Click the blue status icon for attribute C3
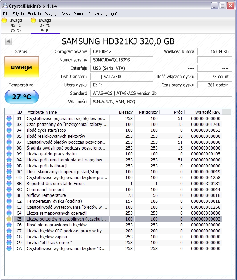 coord(9,207)
